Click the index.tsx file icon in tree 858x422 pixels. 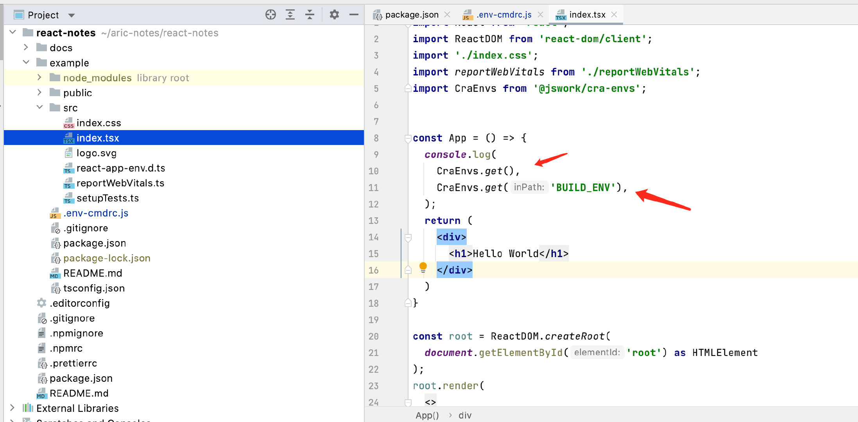coord(68,138)
